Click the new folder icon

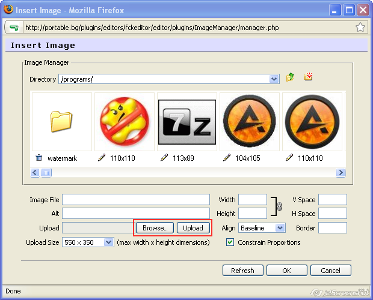308,77
